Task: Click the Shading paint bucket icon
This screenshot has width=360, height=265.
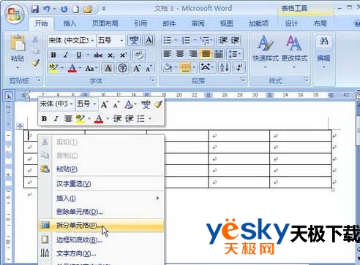Action: pos(168,68)
